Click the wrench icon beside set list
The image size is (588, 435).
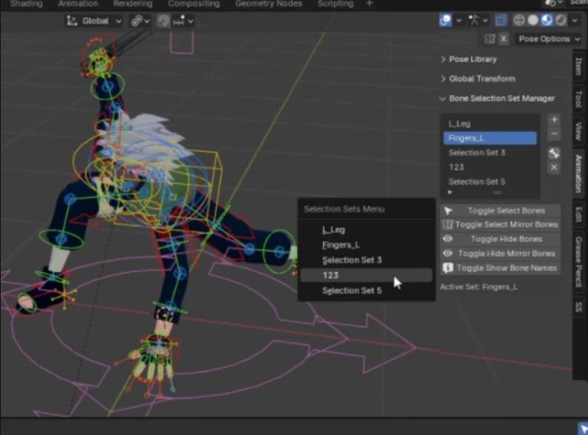tap(555, 153)
